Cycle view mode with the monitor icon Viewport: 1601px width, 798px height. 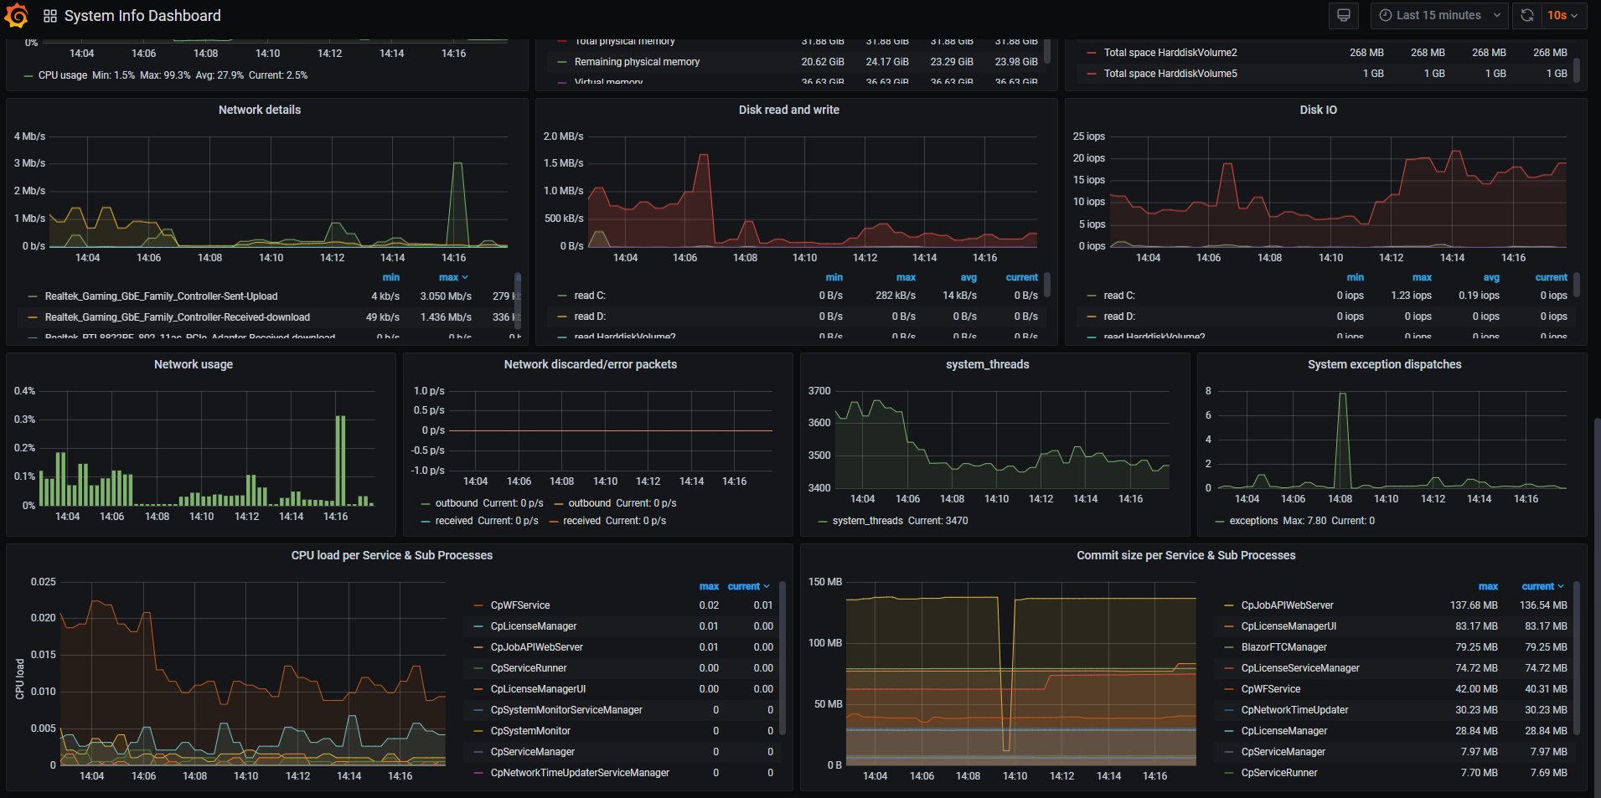click(x=1344, y=15)
